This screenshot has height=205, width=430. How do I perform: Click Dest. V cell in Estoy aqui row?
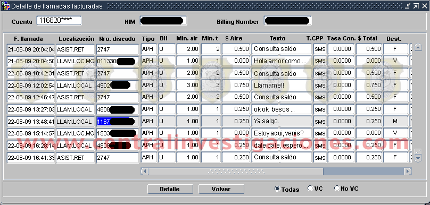395,133
